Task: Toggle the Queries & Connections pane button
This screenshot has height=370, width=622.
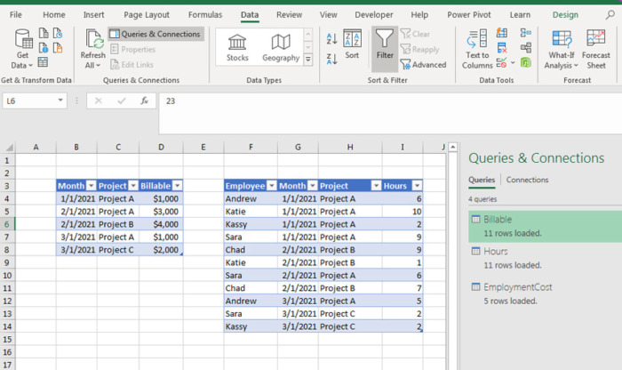Action: tap(155, 34)
